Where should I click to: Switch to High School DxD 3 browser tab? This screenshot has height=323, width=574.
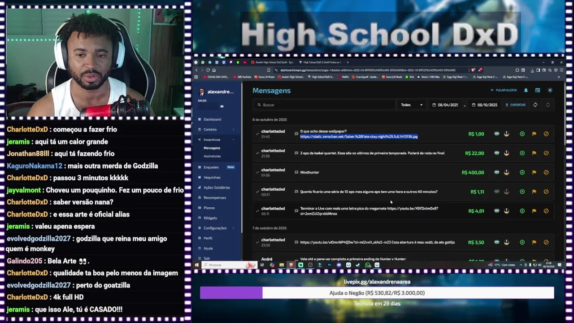point(322,62)
